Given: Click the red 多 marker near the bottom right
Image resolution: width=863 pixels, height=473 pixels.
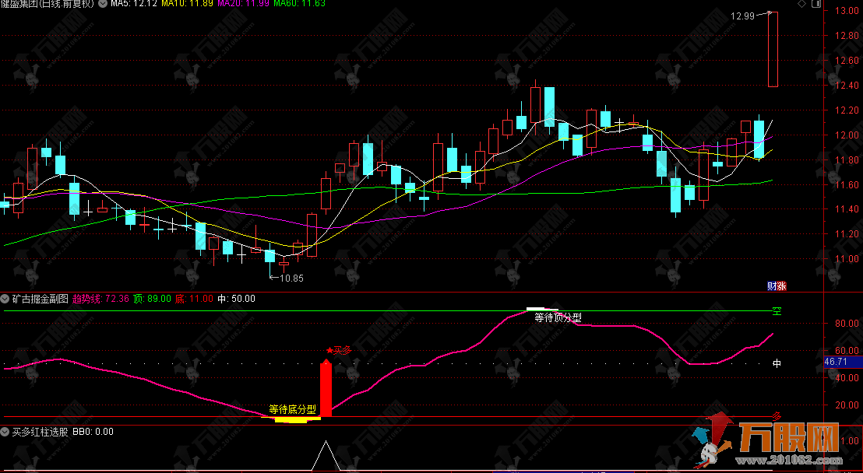Looking at the screenshot, I should click(x=776, y=416).
